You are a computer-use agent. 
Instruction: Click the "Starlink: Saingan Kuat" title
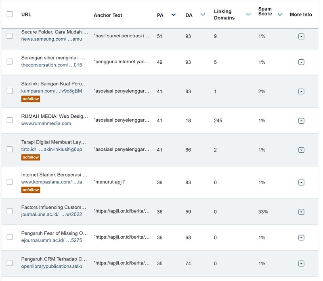54,84
